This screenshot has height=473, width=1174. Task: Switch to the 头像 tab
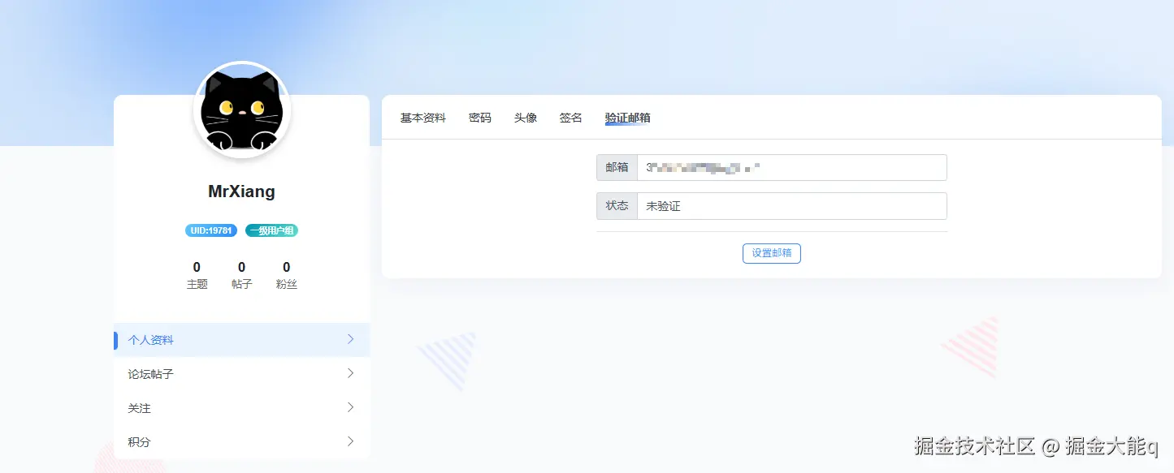pos(525,117)
